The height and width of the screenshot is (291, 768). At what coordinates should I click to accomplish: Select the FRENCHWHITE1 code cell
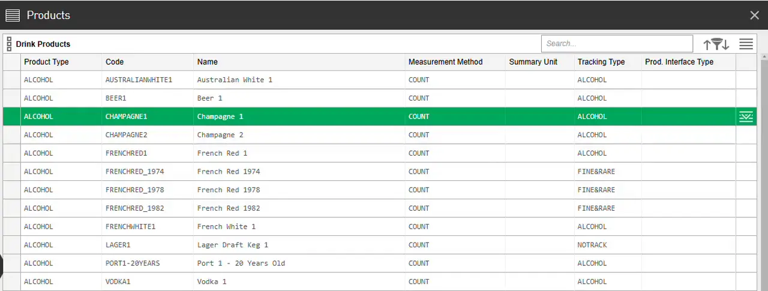[148, 227]
